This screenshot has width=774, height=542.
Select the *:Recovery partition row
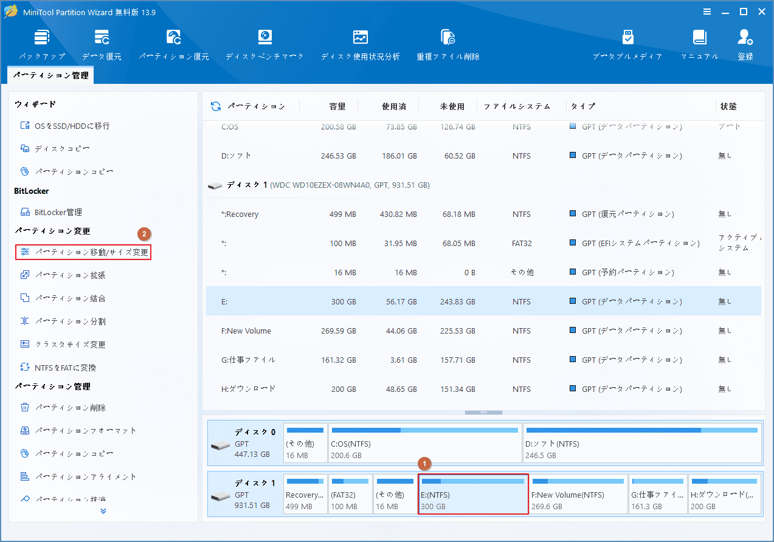point(483,214)
